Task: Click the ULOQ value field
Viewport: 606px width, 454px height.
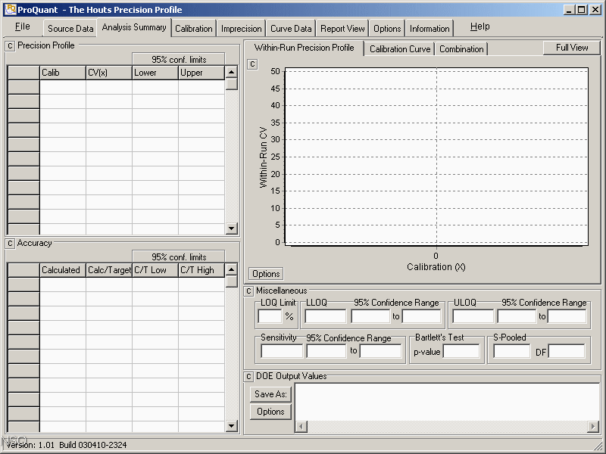Action: pyautogui.click(x=473, y=316)
